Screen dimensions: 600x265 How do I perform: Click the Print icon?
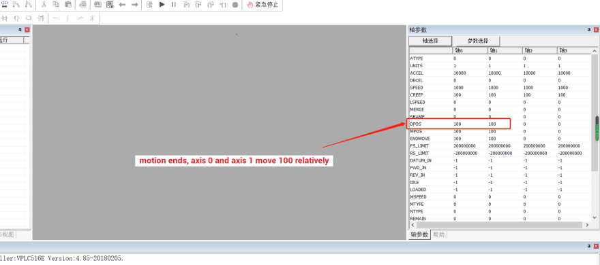coord(83,5)
